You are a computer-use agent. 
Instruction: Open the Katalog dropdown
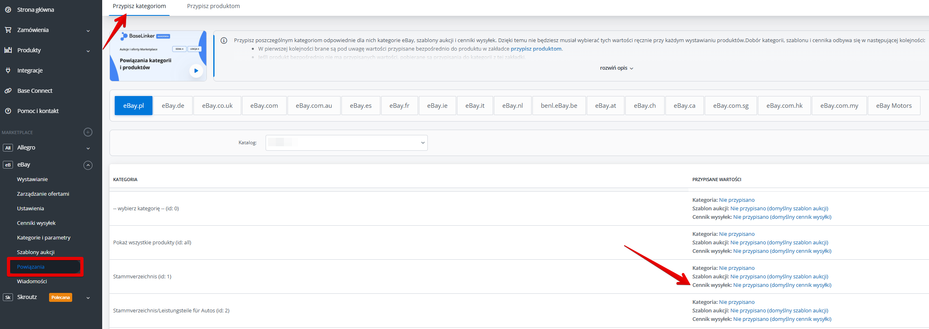346,143
